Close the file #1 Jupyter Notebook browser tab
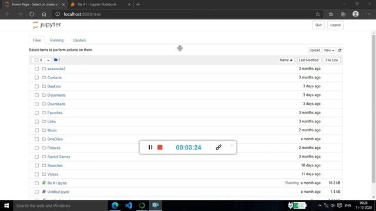 pyautogui.click(x=129, y=5)
